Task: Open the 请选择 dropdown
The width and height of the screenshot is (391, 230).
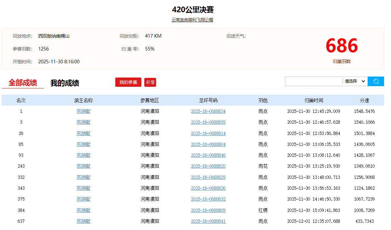Action: 355,81
